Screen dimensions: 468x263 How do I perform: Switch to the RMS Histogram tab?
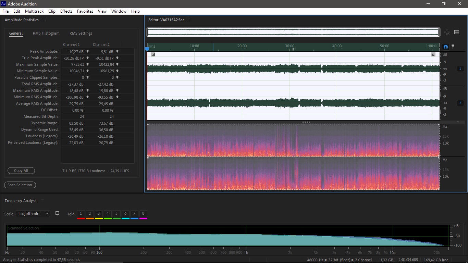[46, 33]
